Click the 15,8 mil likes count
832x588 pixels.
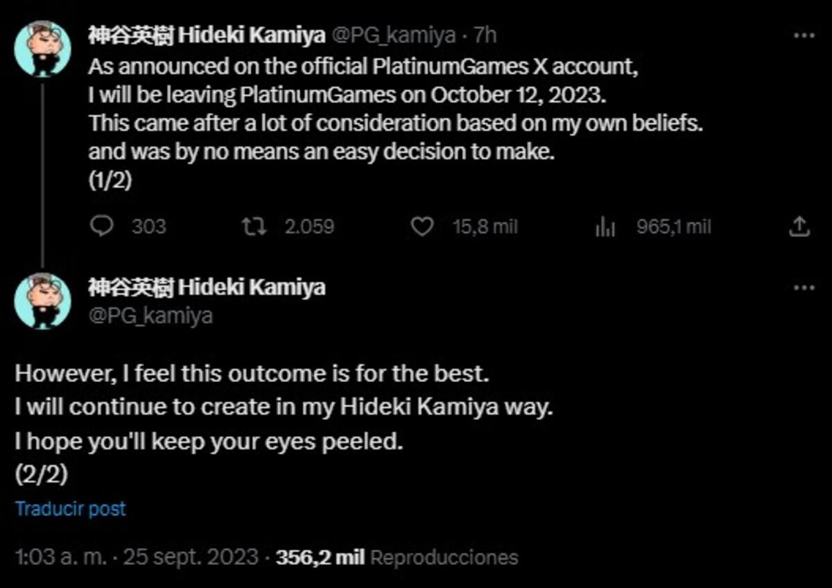pos(485,227)
